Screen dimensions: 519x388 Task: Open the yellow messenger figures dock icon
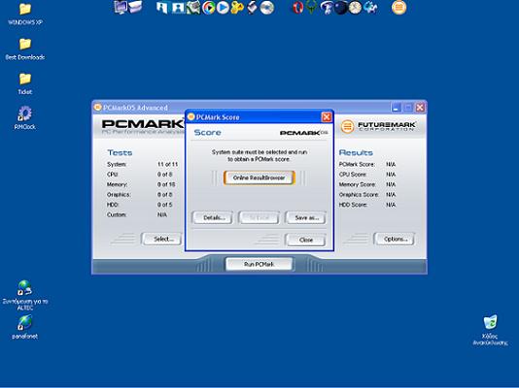pyautogui.click(x=237, y=8)
